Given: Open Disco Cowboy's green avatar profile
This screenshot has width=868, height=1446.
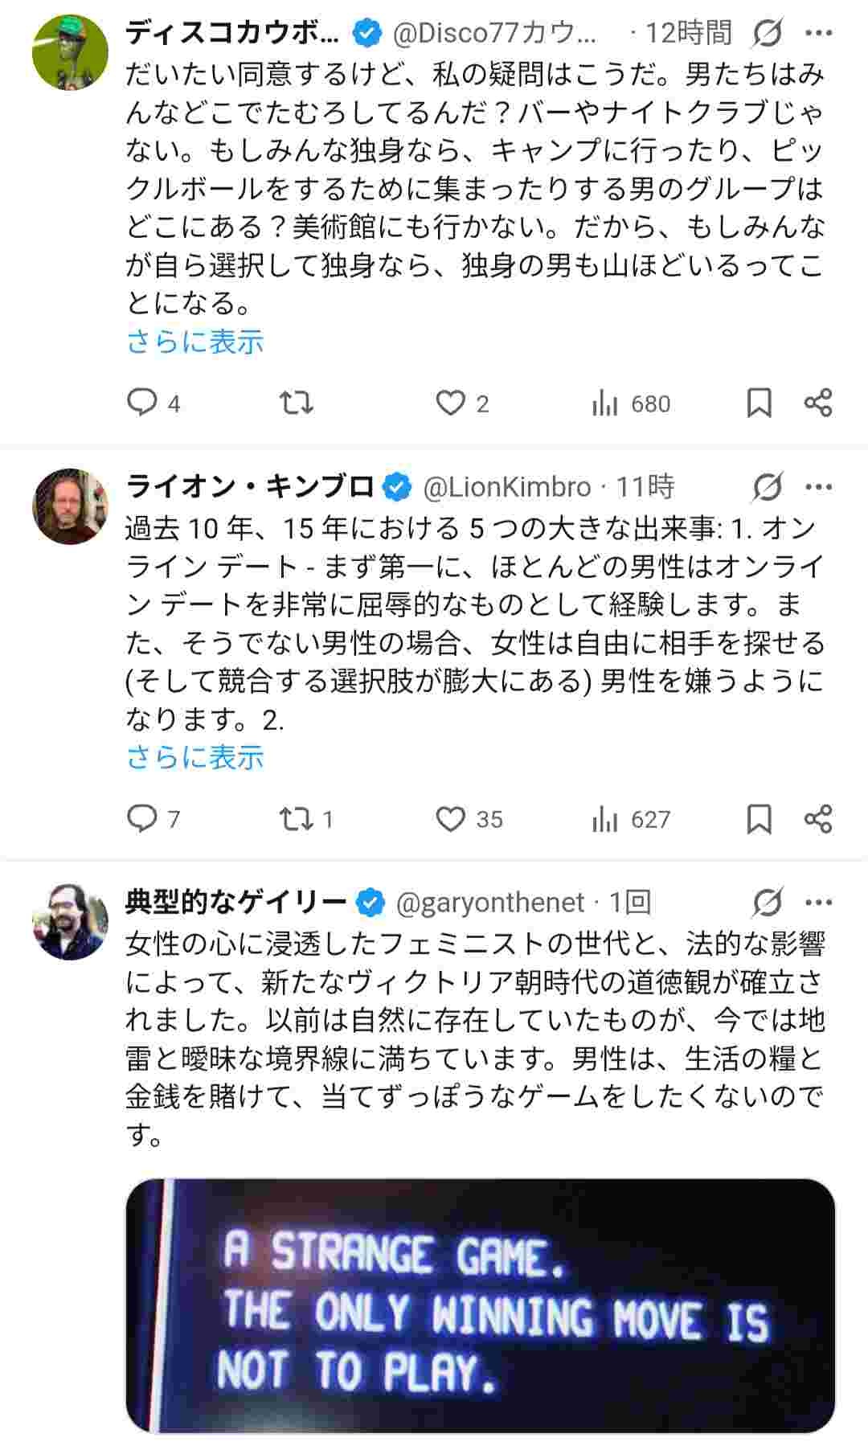Looking at the screenshot, I should click(70, 52).
